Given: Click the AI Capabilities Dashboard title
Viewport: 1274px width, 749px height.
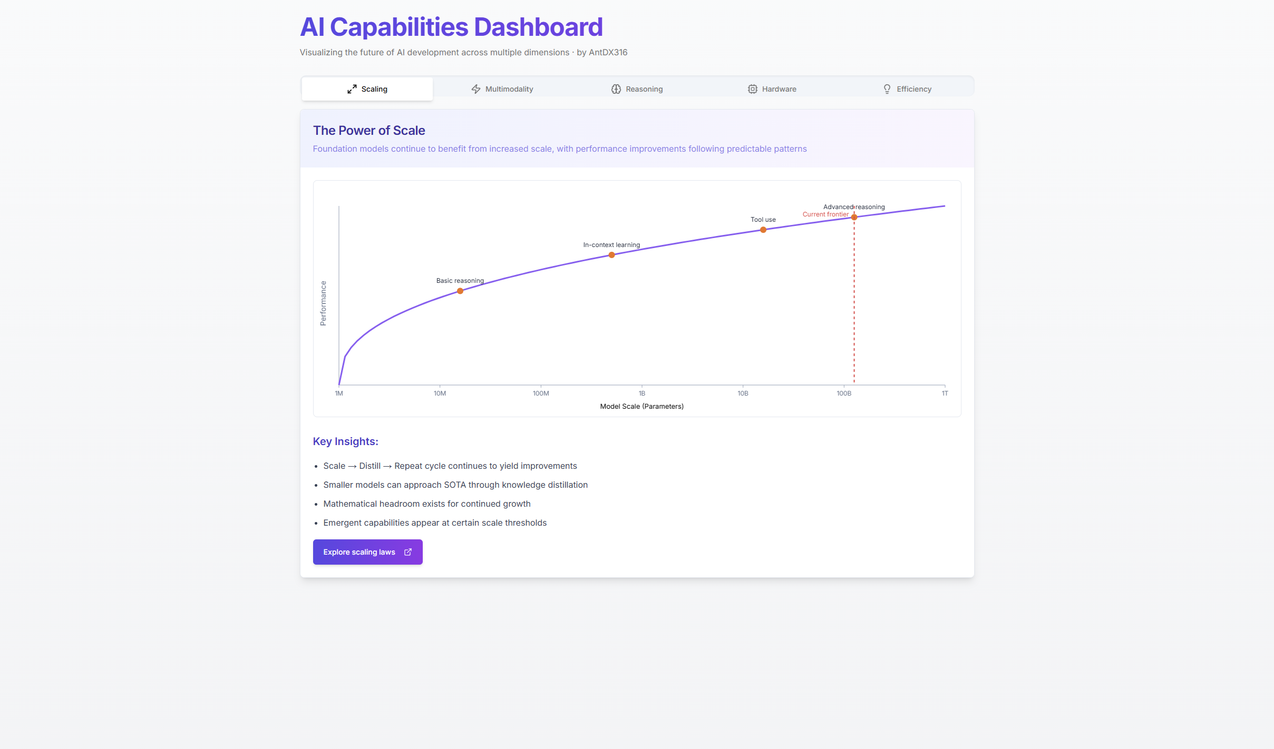Looking at the screenshot, I should point(451,26).
